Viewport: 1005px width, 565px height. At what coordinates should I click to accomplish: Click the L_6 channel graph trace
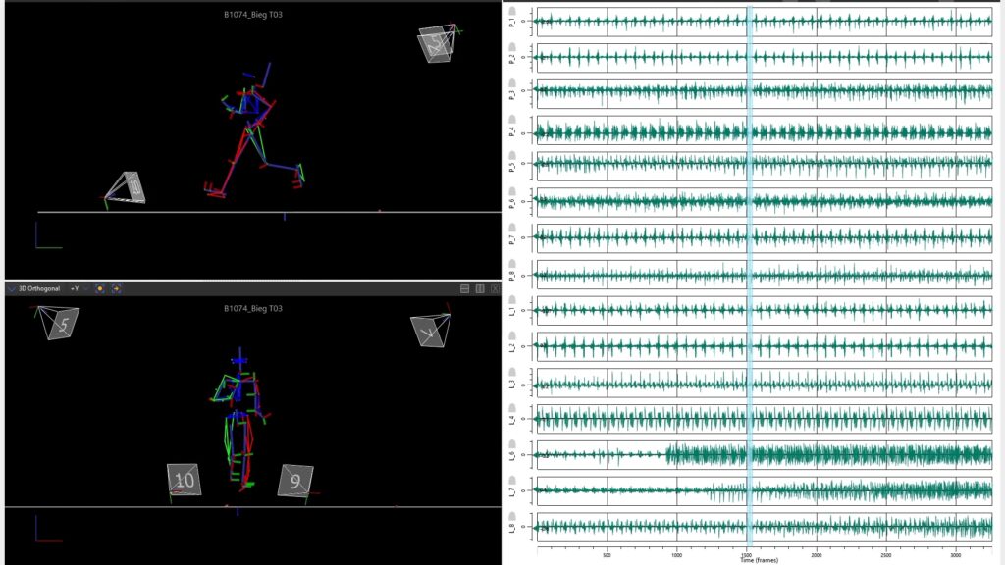click(x=834, y=455)
